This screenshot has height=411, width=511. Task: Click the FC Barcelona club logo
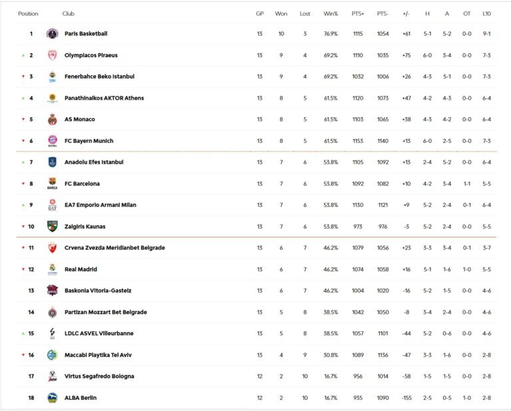[x=53, y=184]
